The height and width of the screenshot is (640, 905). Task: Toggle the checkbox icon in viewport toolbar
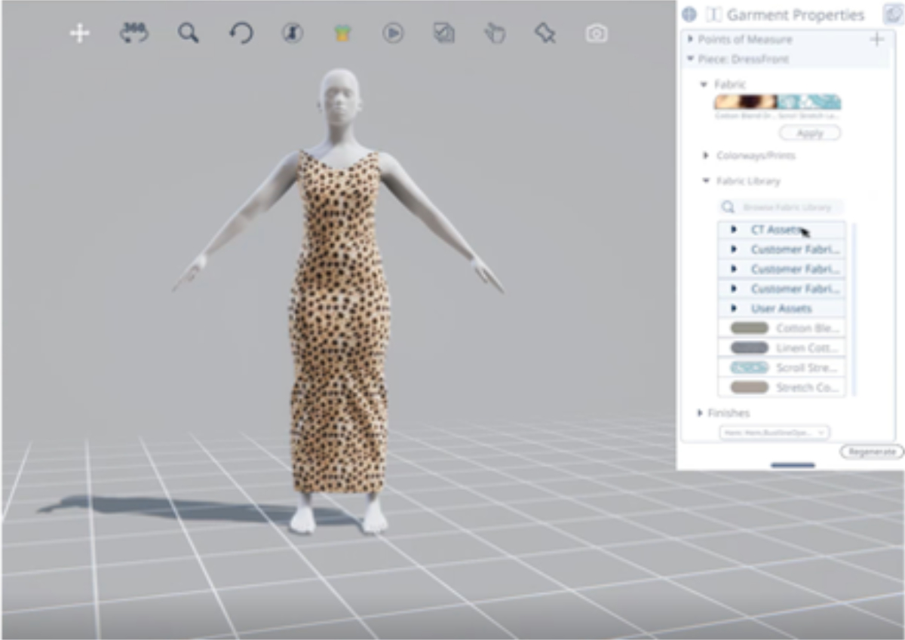(443, 33)
